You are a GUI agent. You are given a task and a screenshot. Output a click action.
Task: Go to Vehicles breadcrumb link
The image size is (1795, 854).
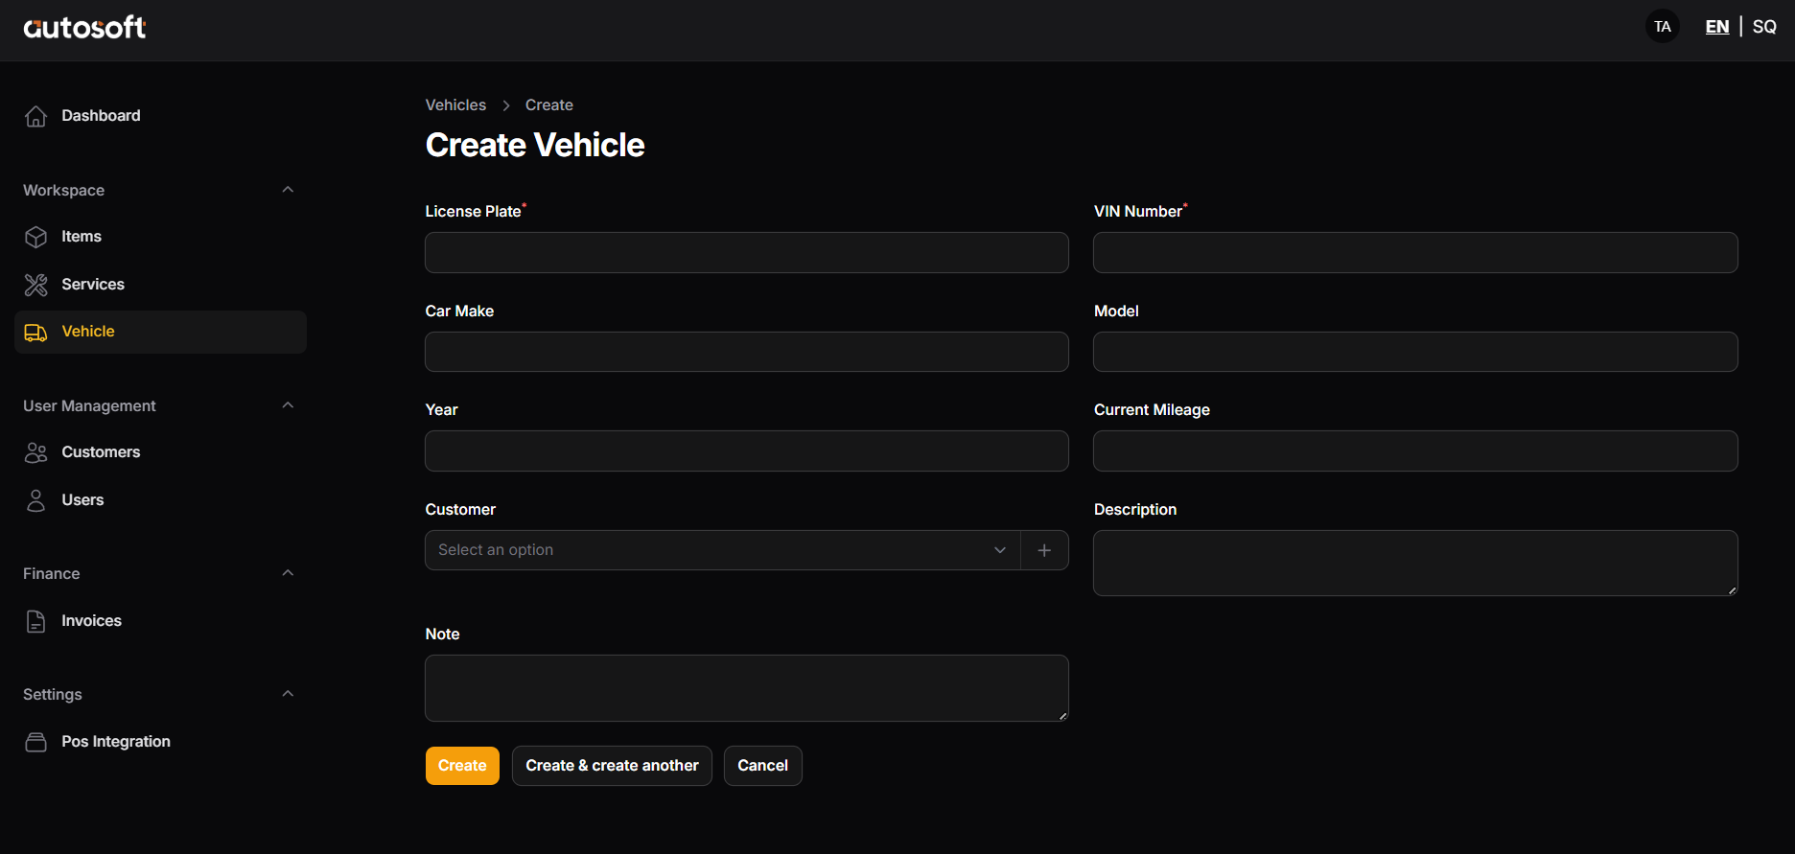click(x=455, y=105)
